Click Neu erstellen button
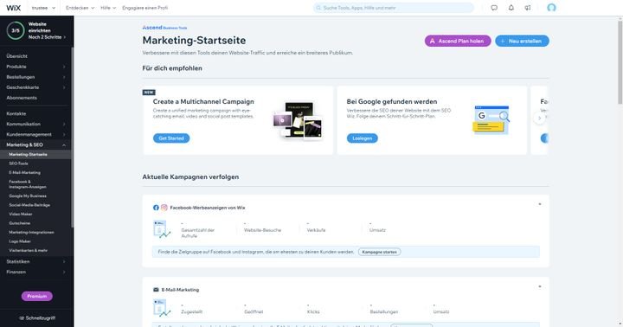The image size is (623, 327). pyautogui.click(x=522, y=41)
